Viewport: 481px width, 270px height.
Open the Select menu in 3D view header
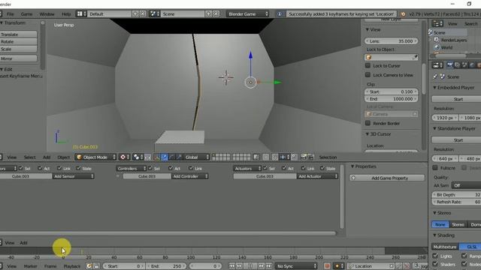click(30, 157)
